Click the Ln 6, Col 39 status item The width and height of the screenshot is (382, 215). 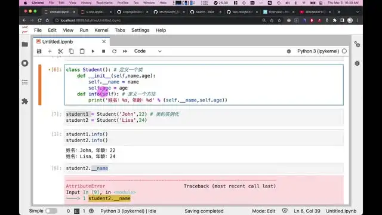307,211
